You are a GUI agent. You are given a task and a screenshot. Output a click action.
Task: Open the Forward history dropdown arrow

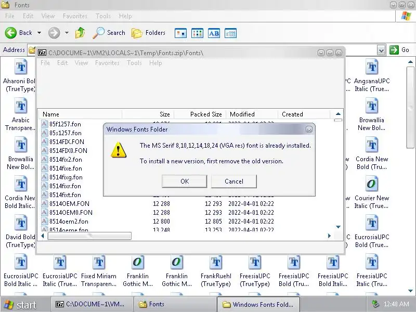coord(67,33)
